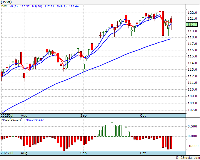Click the 122.0 price axis label
Image resolution: width=200 pixels, height=160 pixels.
[x=192, y=13]
